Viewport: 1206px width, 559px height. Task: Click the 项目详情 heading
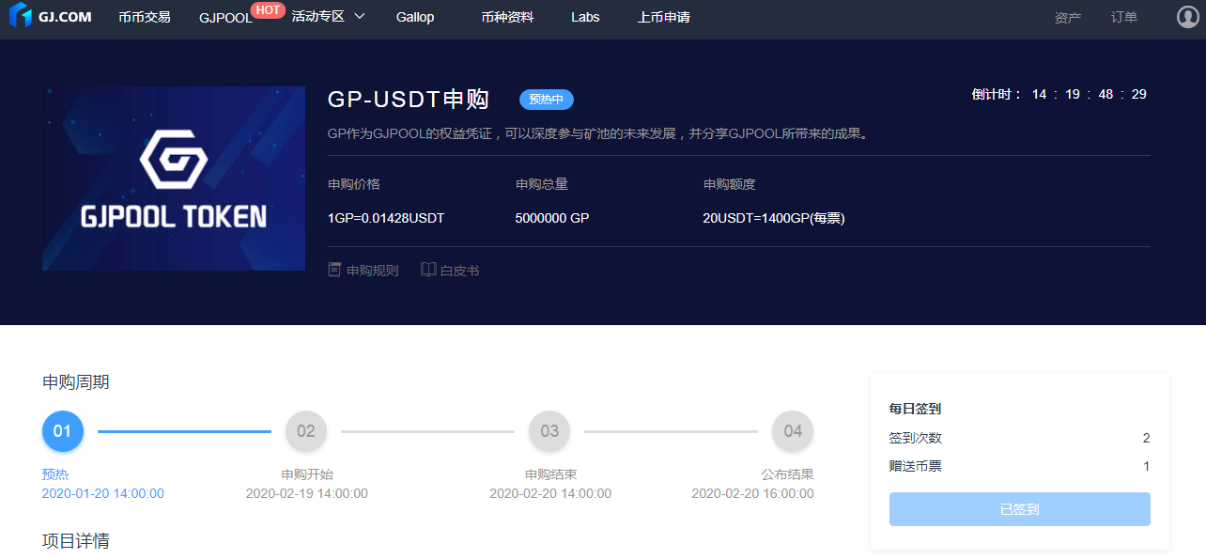76,540
